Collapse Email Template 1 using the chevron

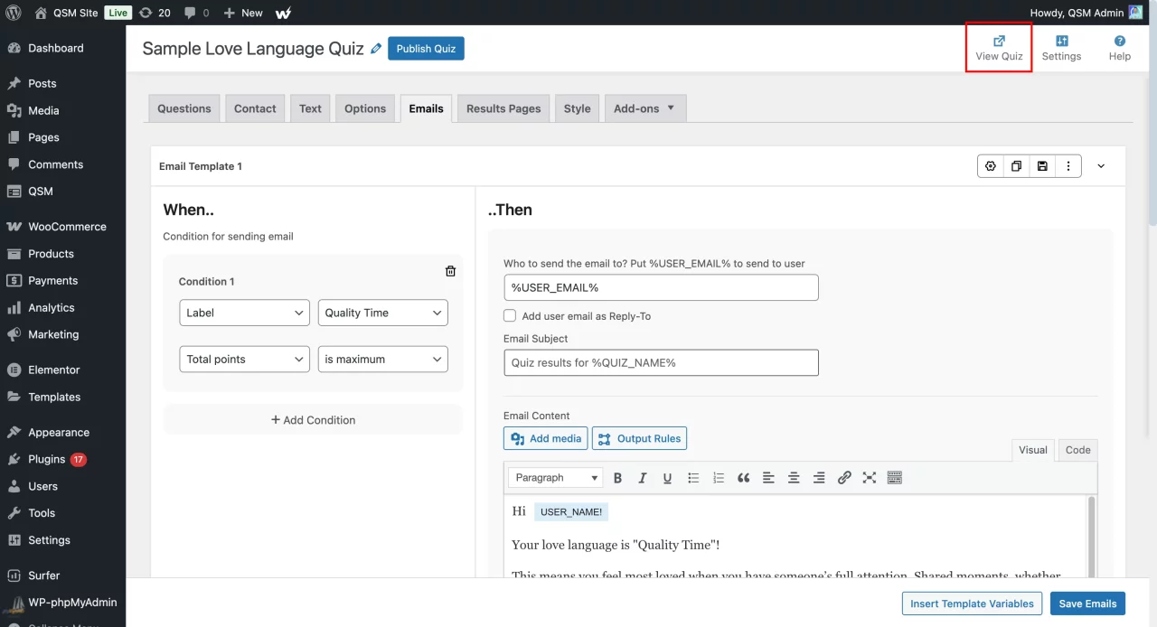[x=1101, y=165]
